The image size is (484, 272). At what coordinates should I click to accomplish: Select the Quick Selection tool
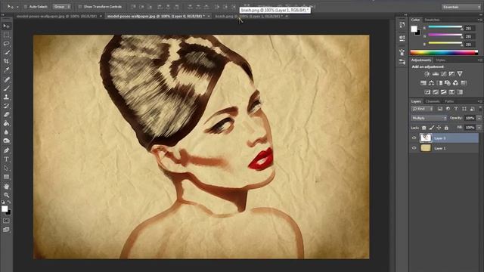[6, 52]
